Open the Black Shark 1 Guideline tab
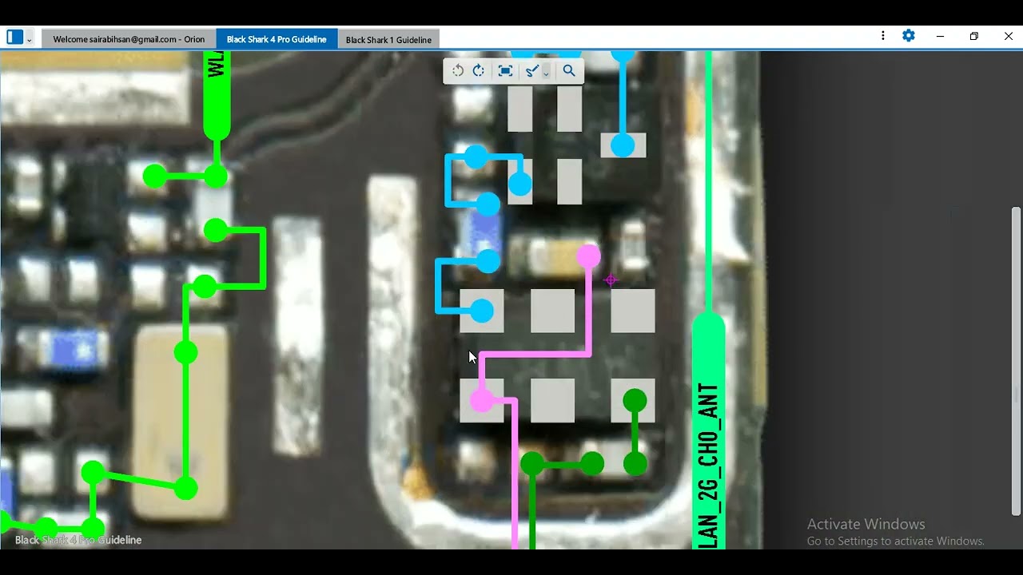 388,39
